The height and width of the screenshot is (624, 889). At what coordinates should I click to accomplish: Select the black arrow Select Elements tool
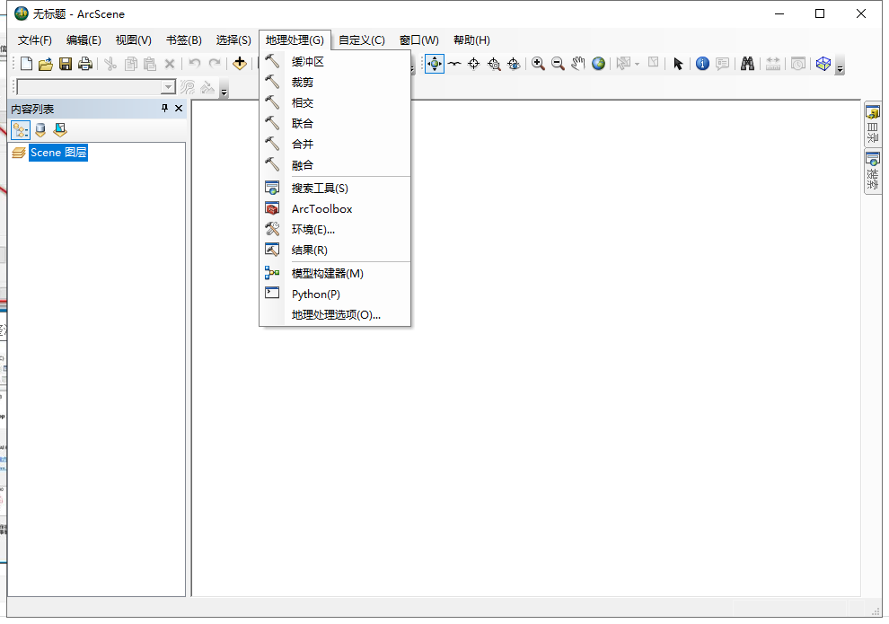coord(678,64)
